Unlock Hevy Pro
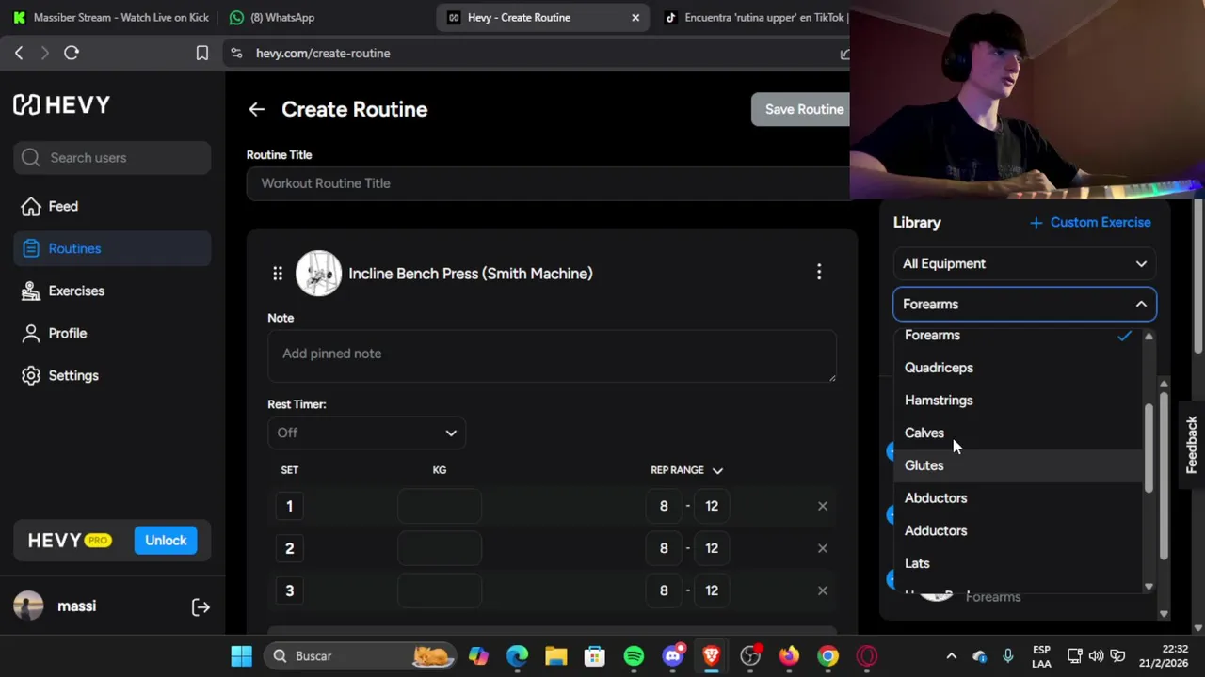Viewport: 1205px width, 677px height. [x=166, y=540]
